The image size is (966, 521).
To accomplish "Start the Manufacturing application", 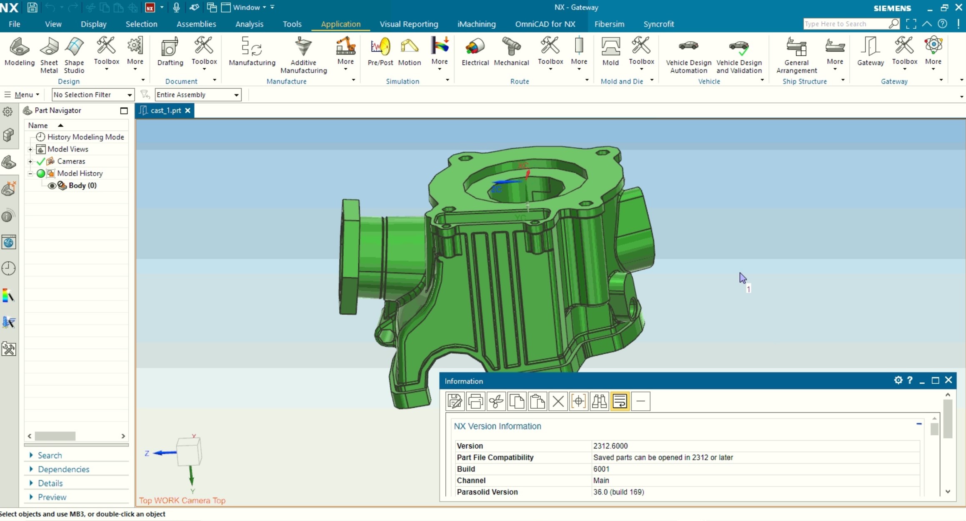I will point(252,52).
